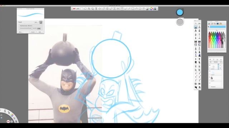Click next blend mode arrow in Layer Editor
The width and height of the screenshot is (229, 128).
coord(221,62)
